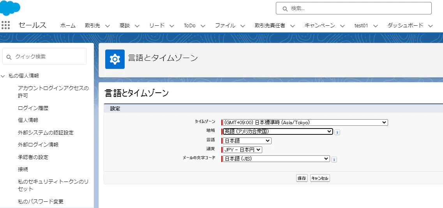Click the Salesforce cloud logo
Image resolution: width=443 pixels, height=208 pixels.
[10, 8]
